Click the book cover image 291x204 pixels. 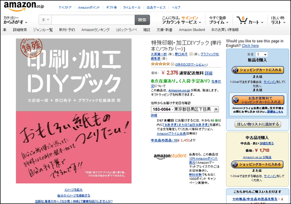[74, 111]
